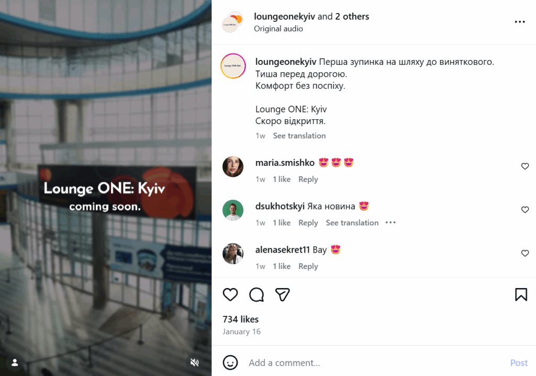
Task: See translation of the post caption
Action: pyautogui.click(x=299, y=135)
